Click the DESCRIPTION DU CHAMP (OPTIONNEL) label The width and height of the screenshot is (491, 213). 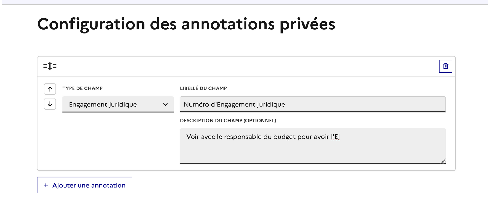pos(228,121)
